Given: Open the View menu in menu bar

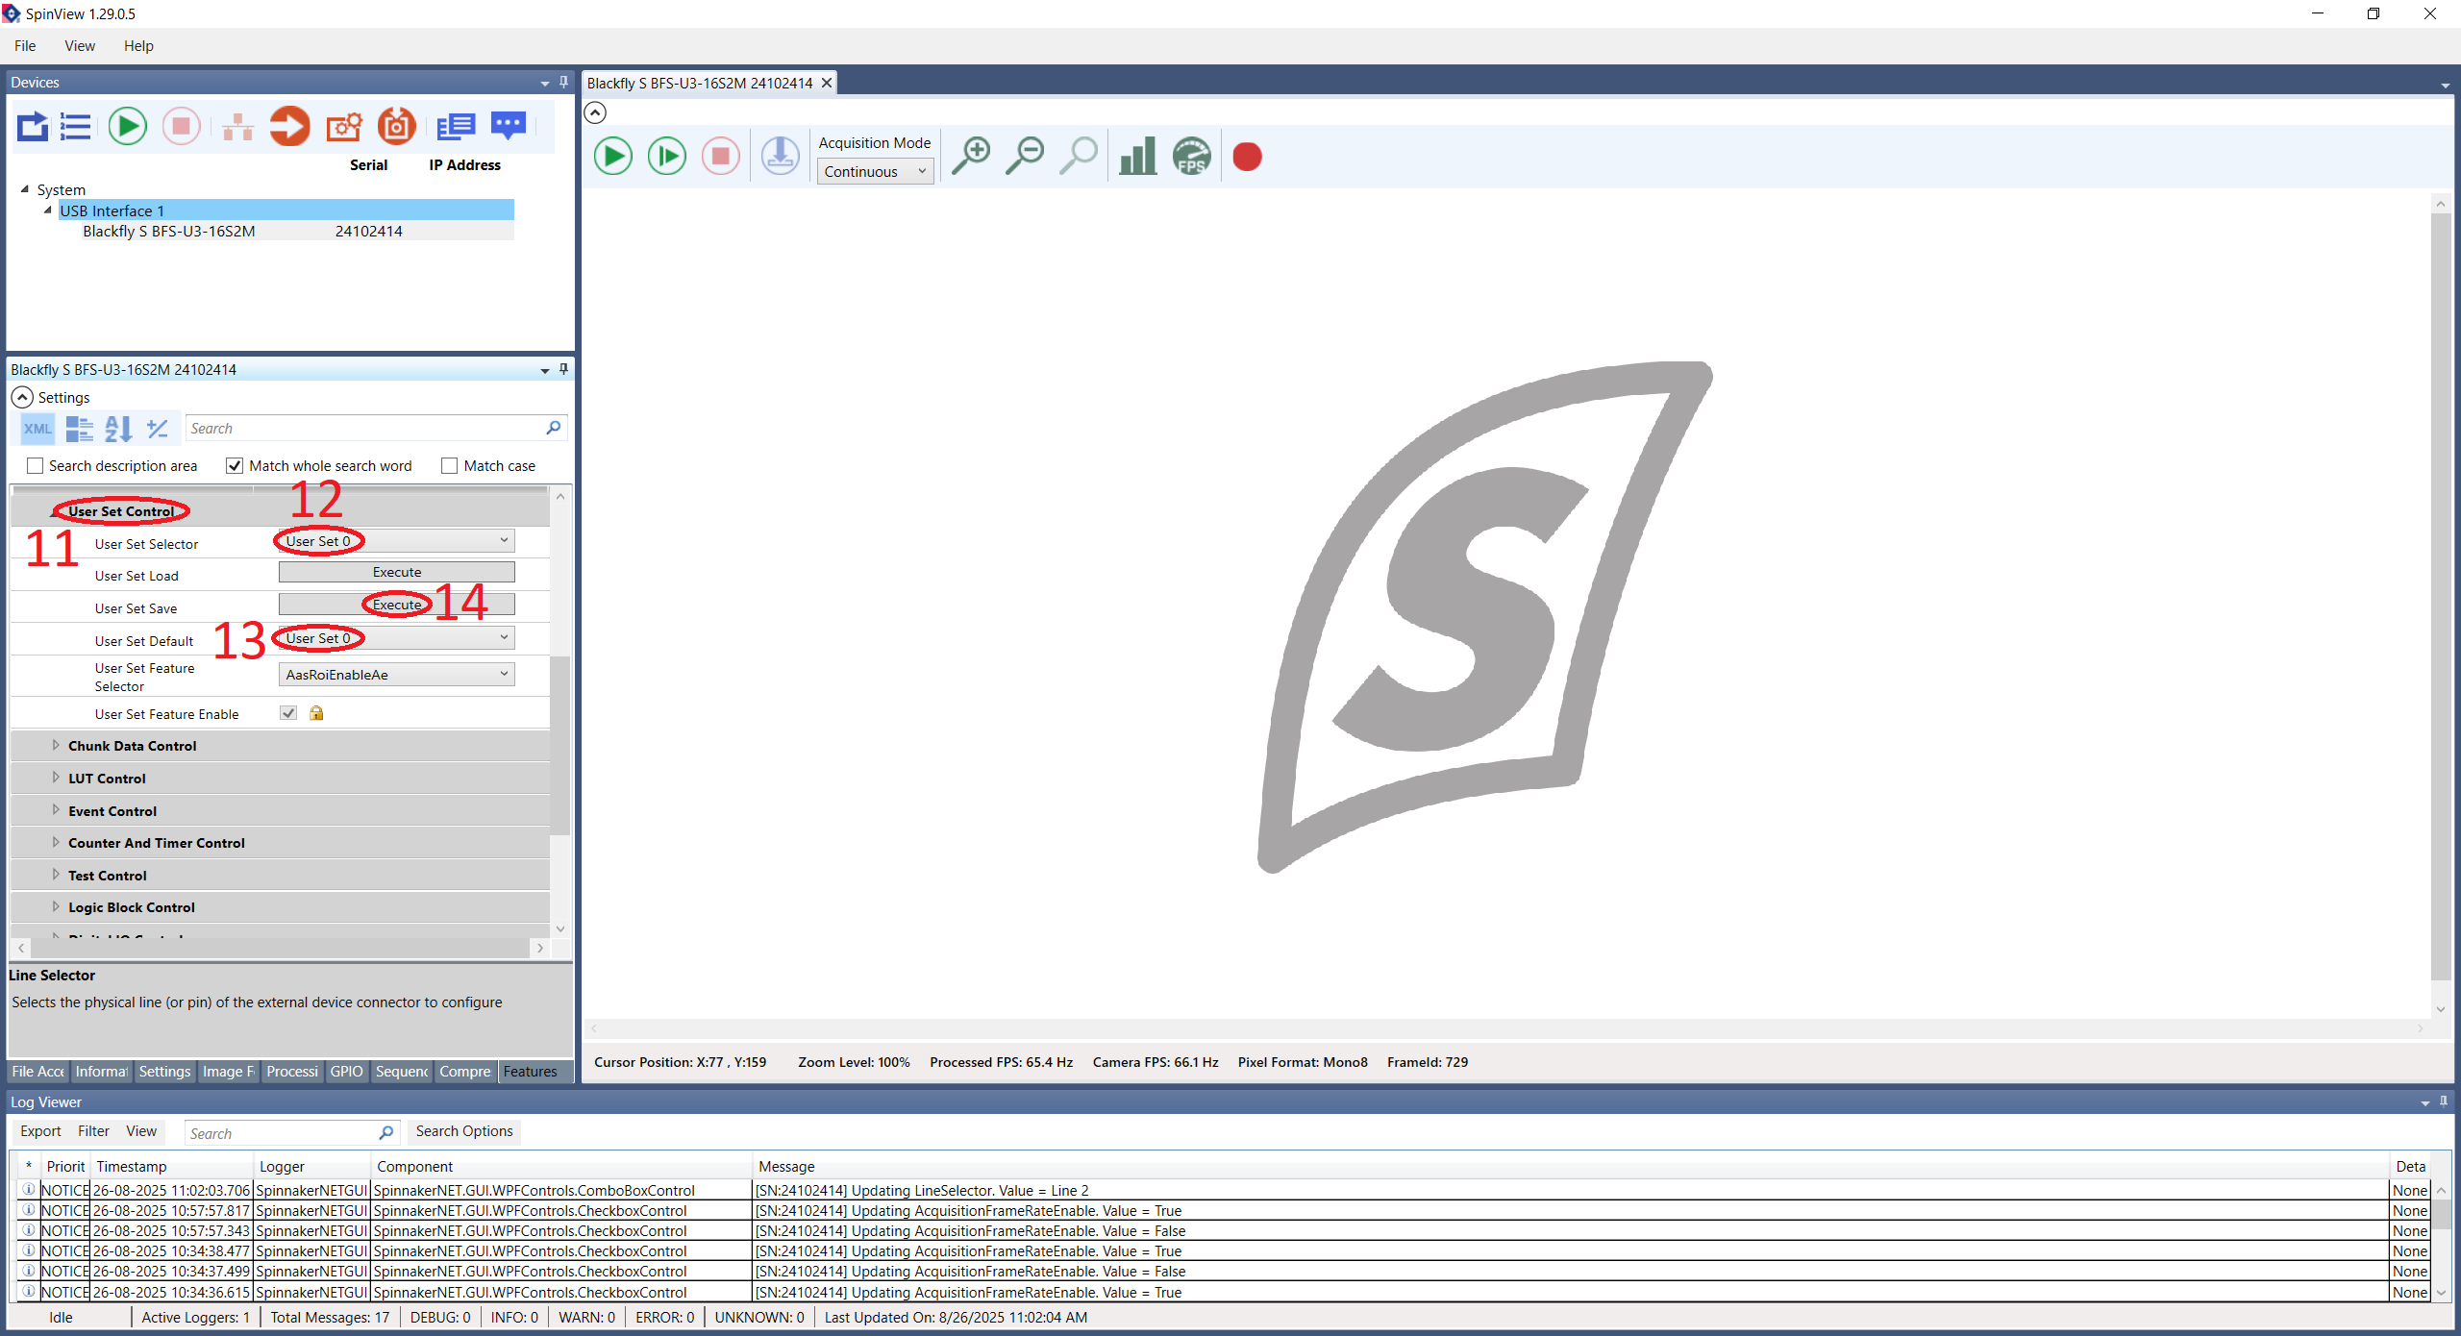Looking at the screenshot, I should [79, 46].
